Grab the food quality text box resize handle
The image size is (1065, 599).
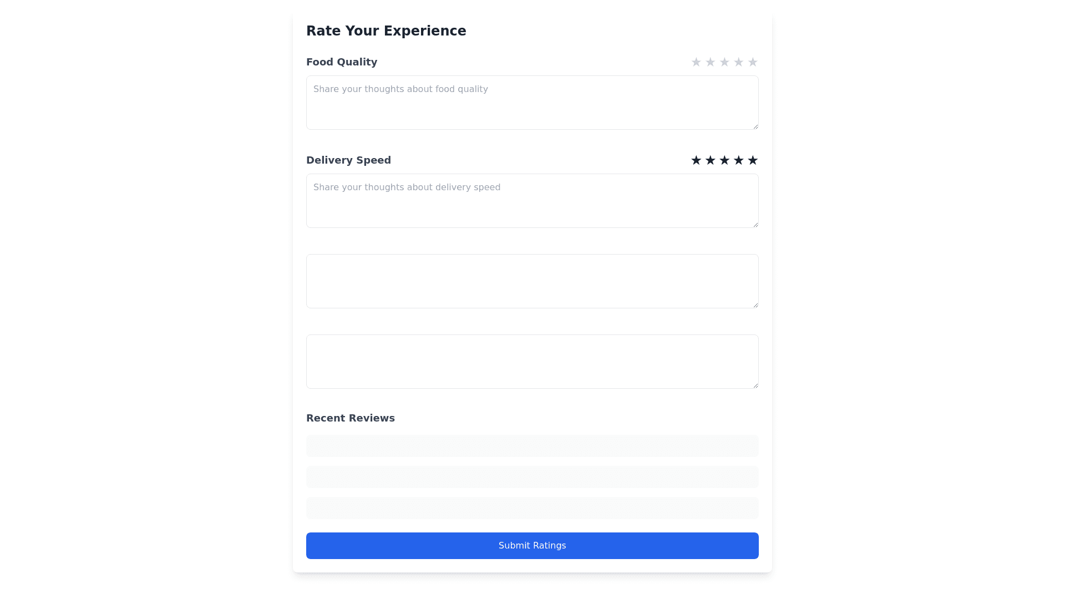[x=755, y=126]
